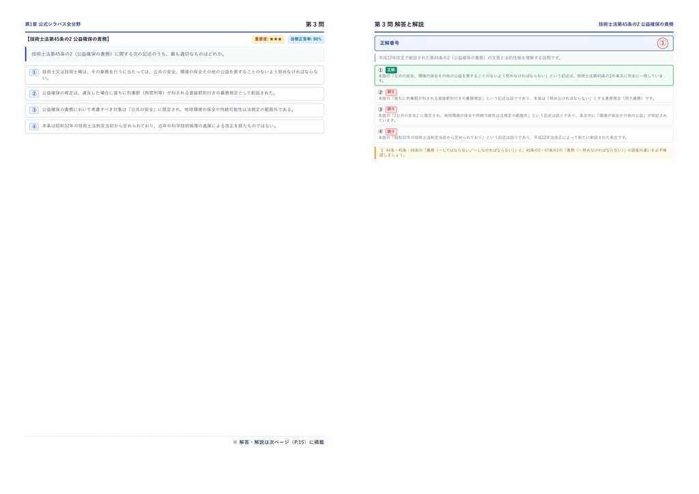Viewport: 699px width, 494px height.
Task: Click the lightbulb tip icon
Action: click(382, 150)
